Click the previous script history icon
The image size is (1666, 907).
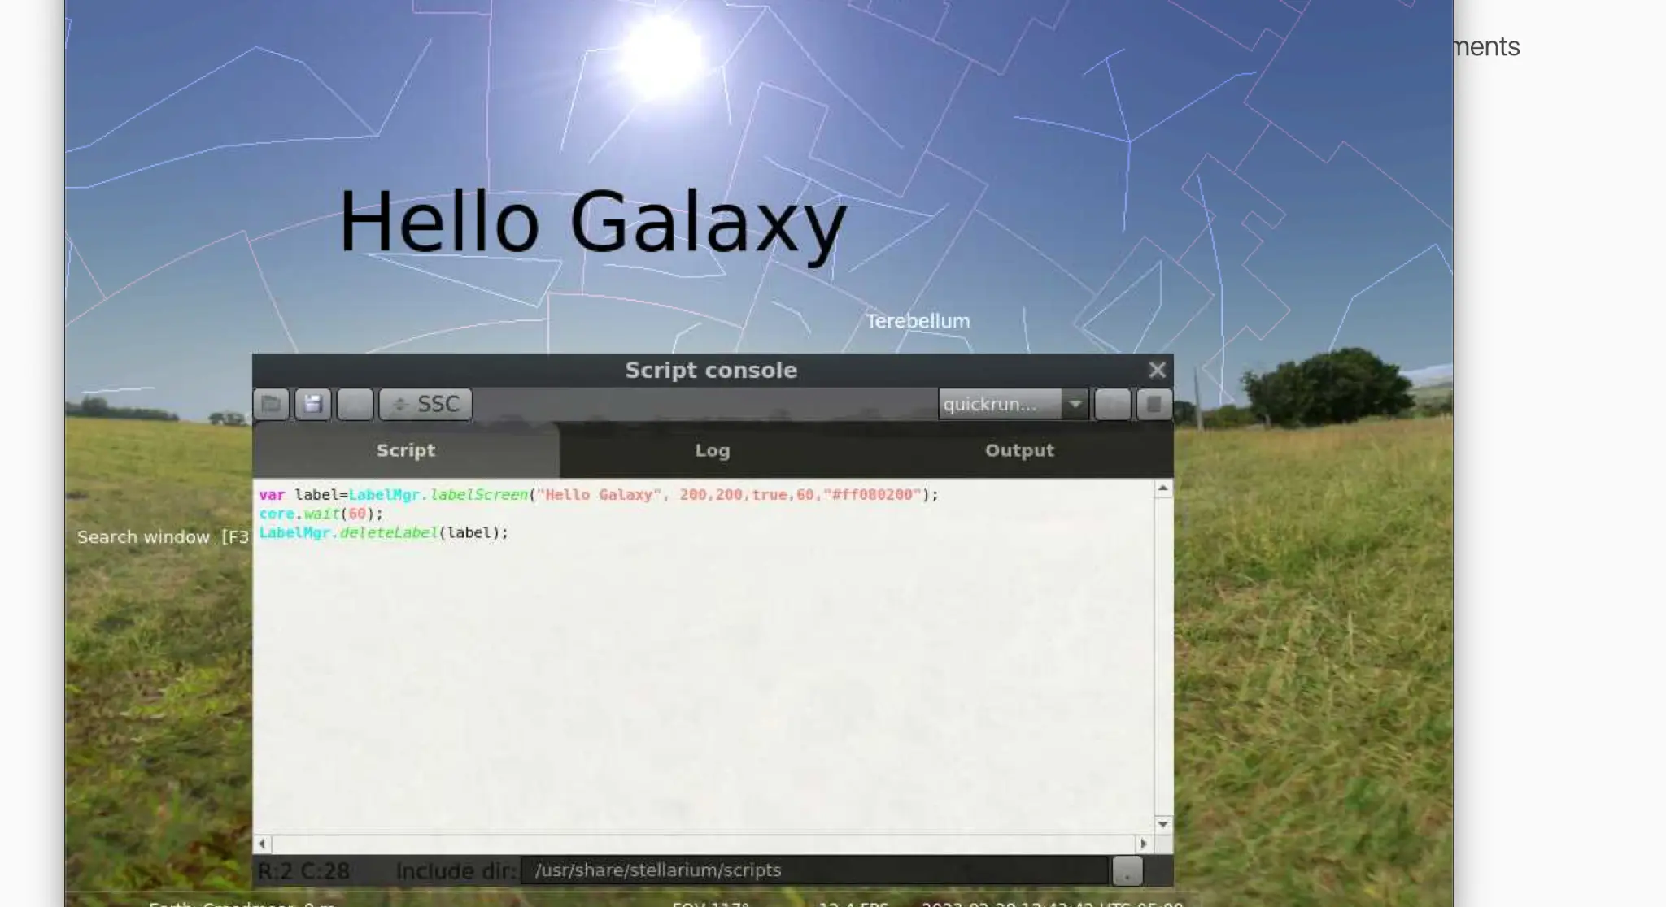click(x=354, y=405)
